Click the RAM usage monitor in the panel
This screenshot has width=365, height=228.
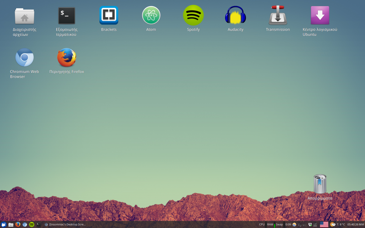(271, 225)
